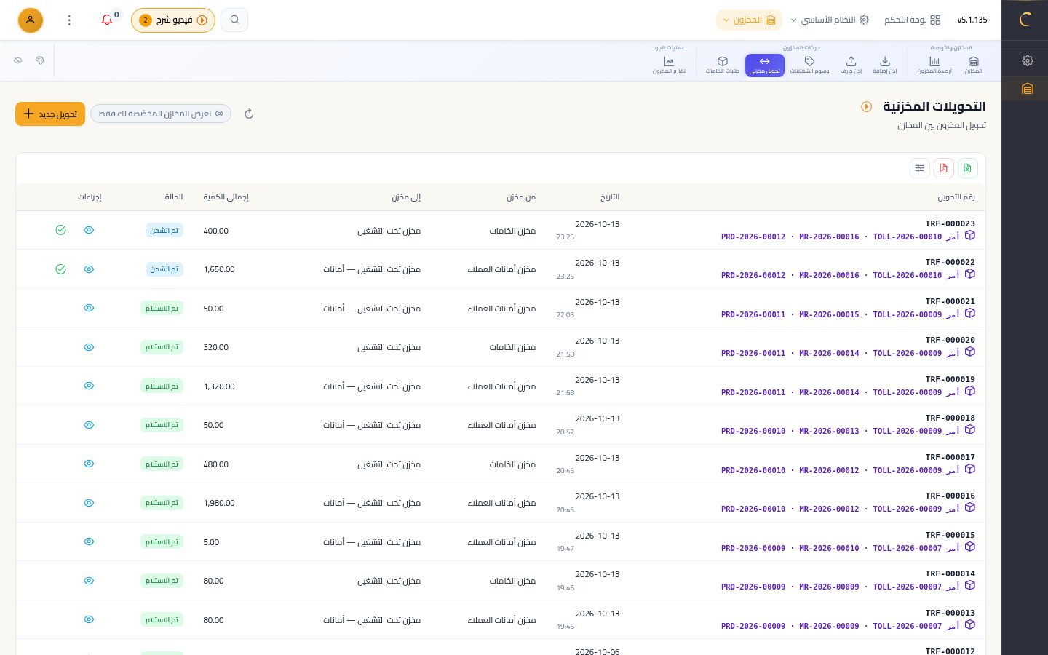Open the المخازن warehouses toolbar item
Viewport: 1048px width, 655px height.
pos(973,65)
